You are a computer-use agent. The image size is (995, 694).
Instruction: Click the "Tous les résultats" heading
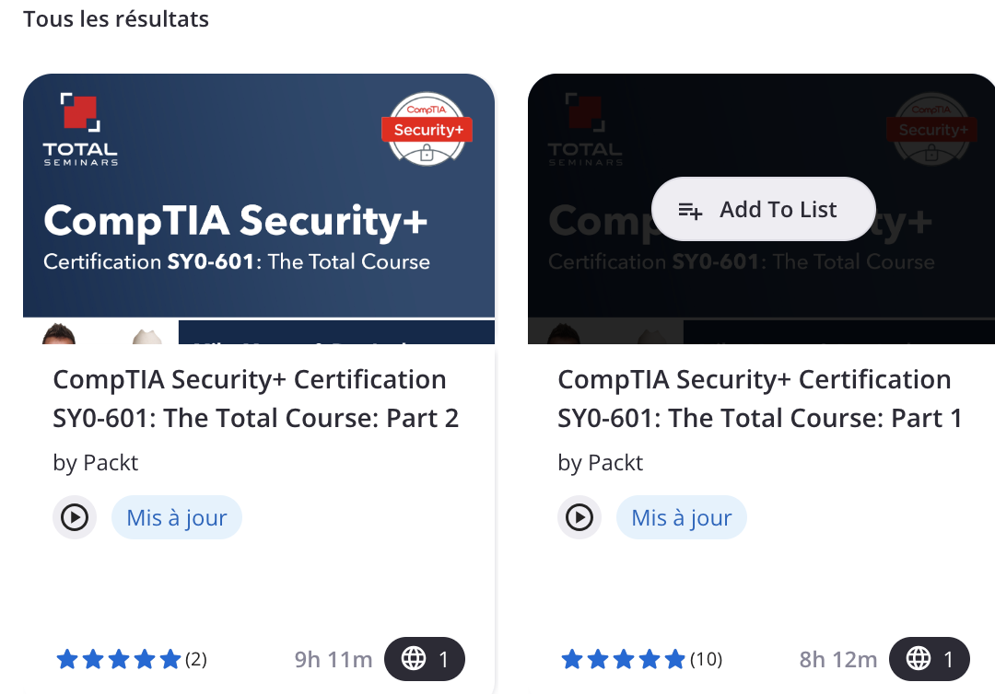pyautogui.click(x=116, y=19)
